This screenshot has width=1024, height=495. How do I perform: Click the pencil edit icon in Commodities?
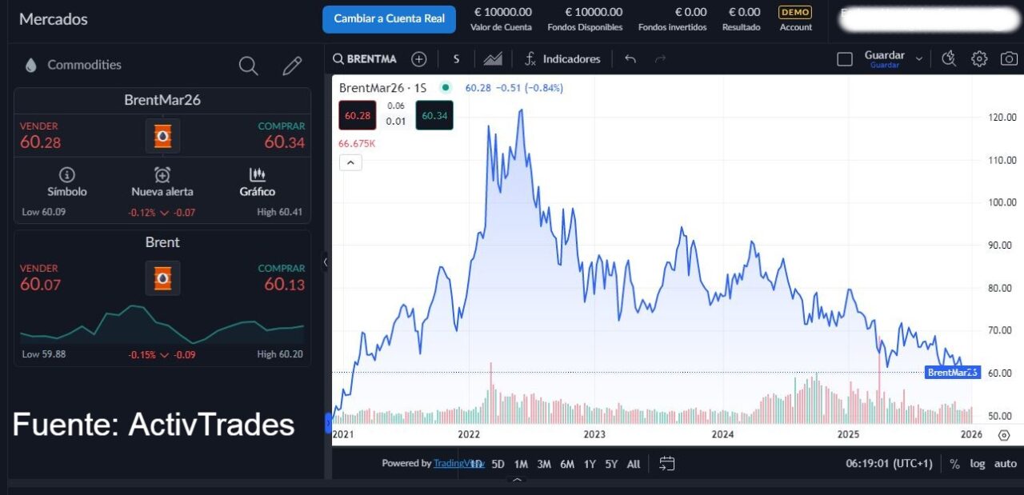click(292, 66)
